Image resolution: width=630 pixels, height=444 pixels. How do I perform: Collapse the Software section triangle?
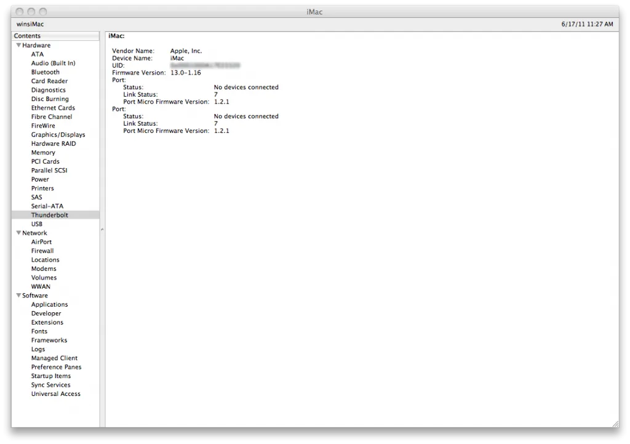18,296
